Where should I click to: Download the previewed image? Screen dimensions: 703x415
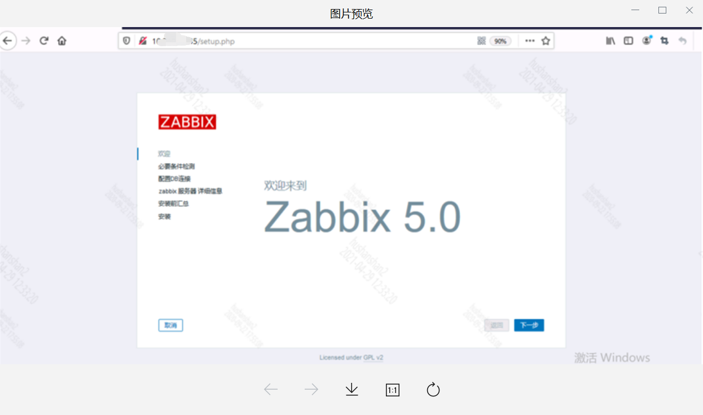pyautogui.click(x=352, y=390)
